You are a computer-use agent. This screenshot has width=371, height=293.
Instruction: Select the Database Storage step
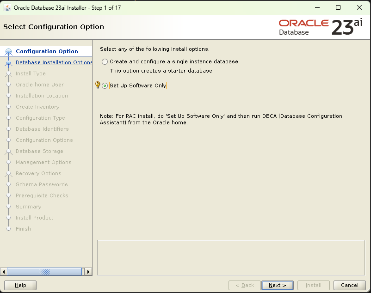[x=39, y=151]
